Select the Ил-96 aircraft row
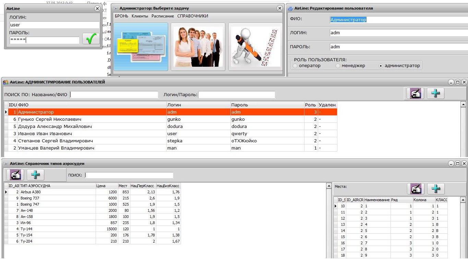The image size is (468, 259). (x=92, y=223)
